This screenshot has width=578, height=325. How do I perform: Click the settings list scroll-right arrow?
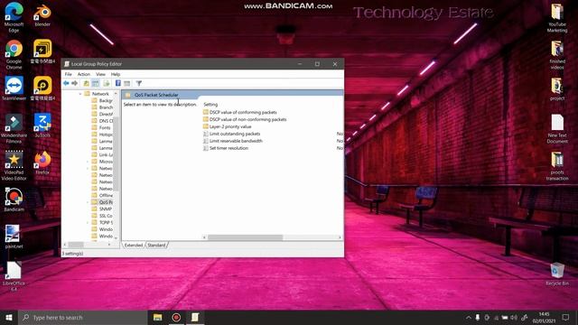340,237
